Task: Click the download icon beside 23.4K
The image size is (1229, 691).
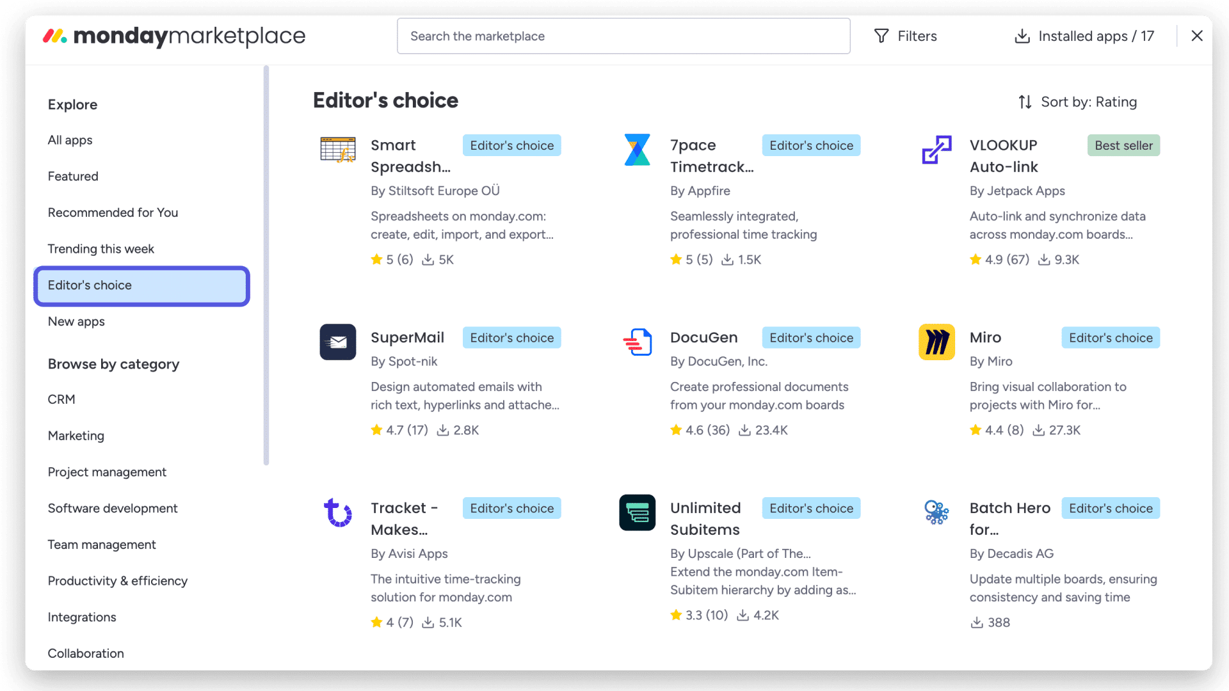Action: [x=744, y=431]
